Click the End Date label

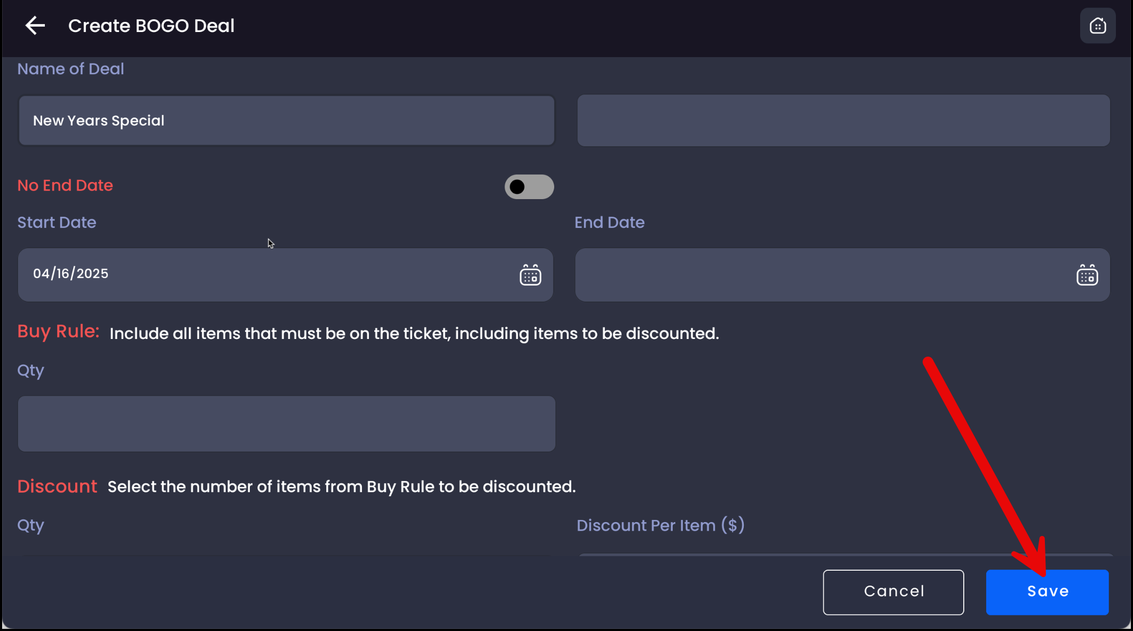(x=609, y=222)
